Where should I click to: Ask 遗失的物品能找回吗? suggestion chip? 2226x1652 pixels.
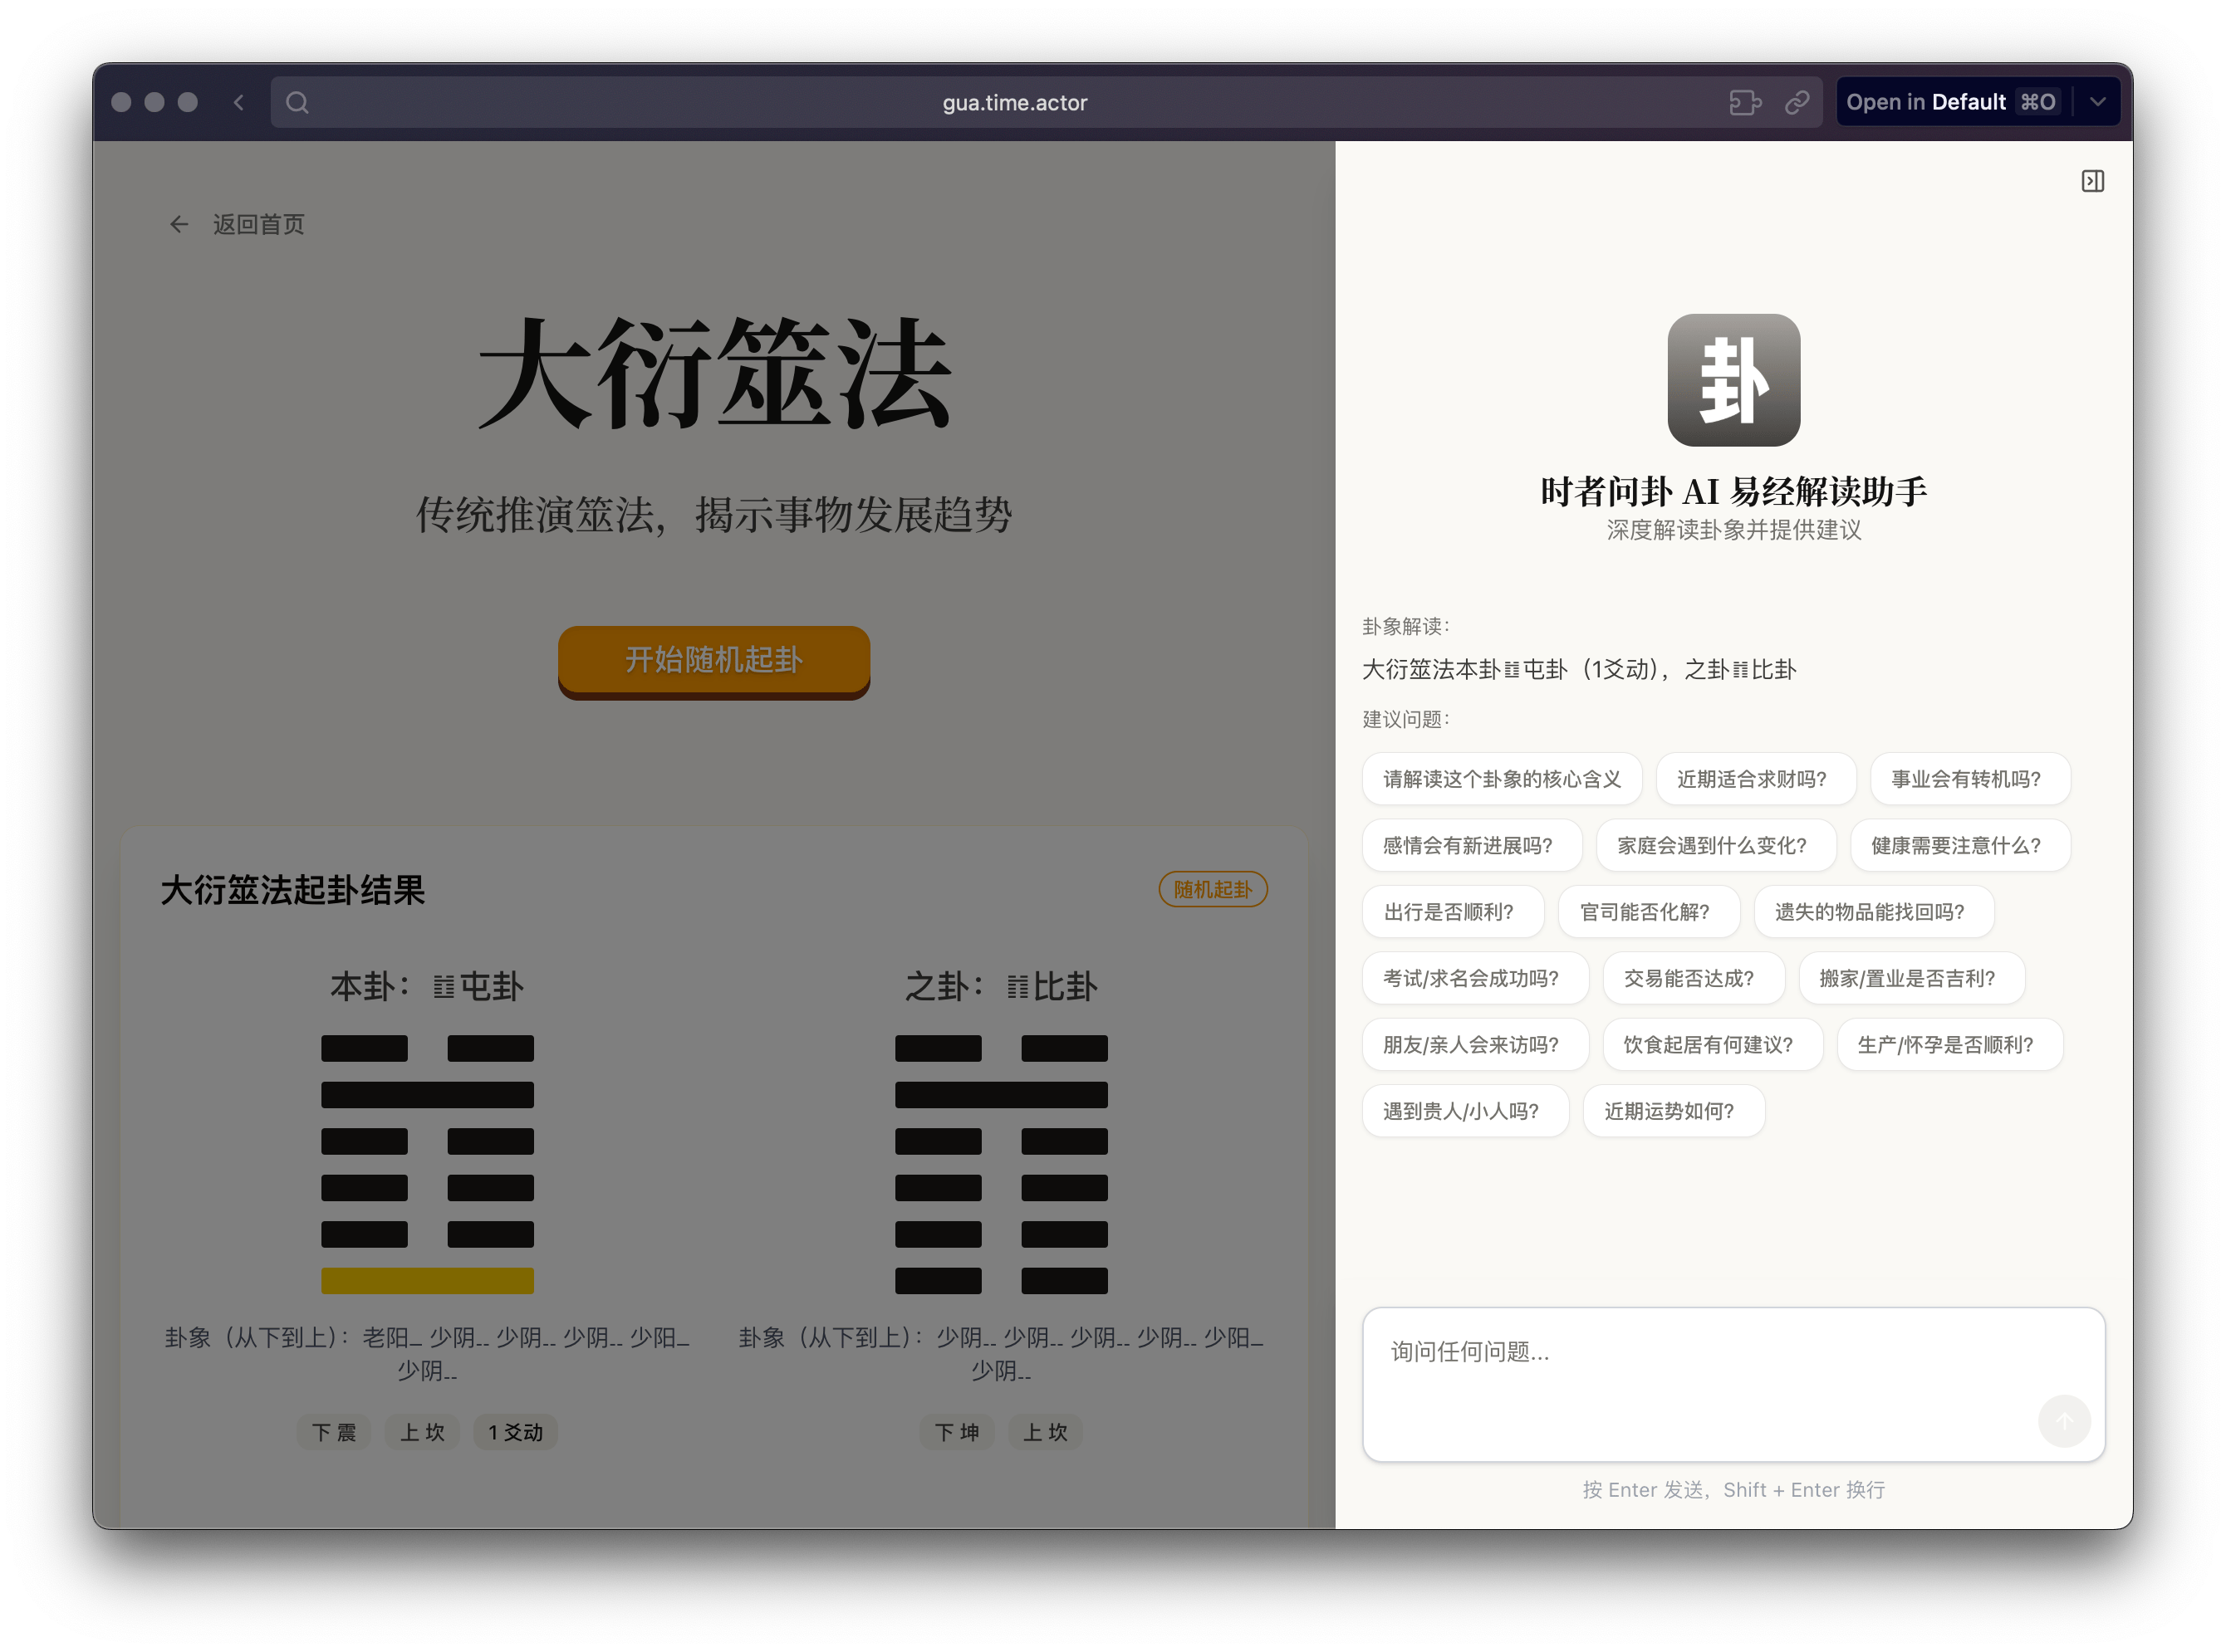pos(1873,912)
